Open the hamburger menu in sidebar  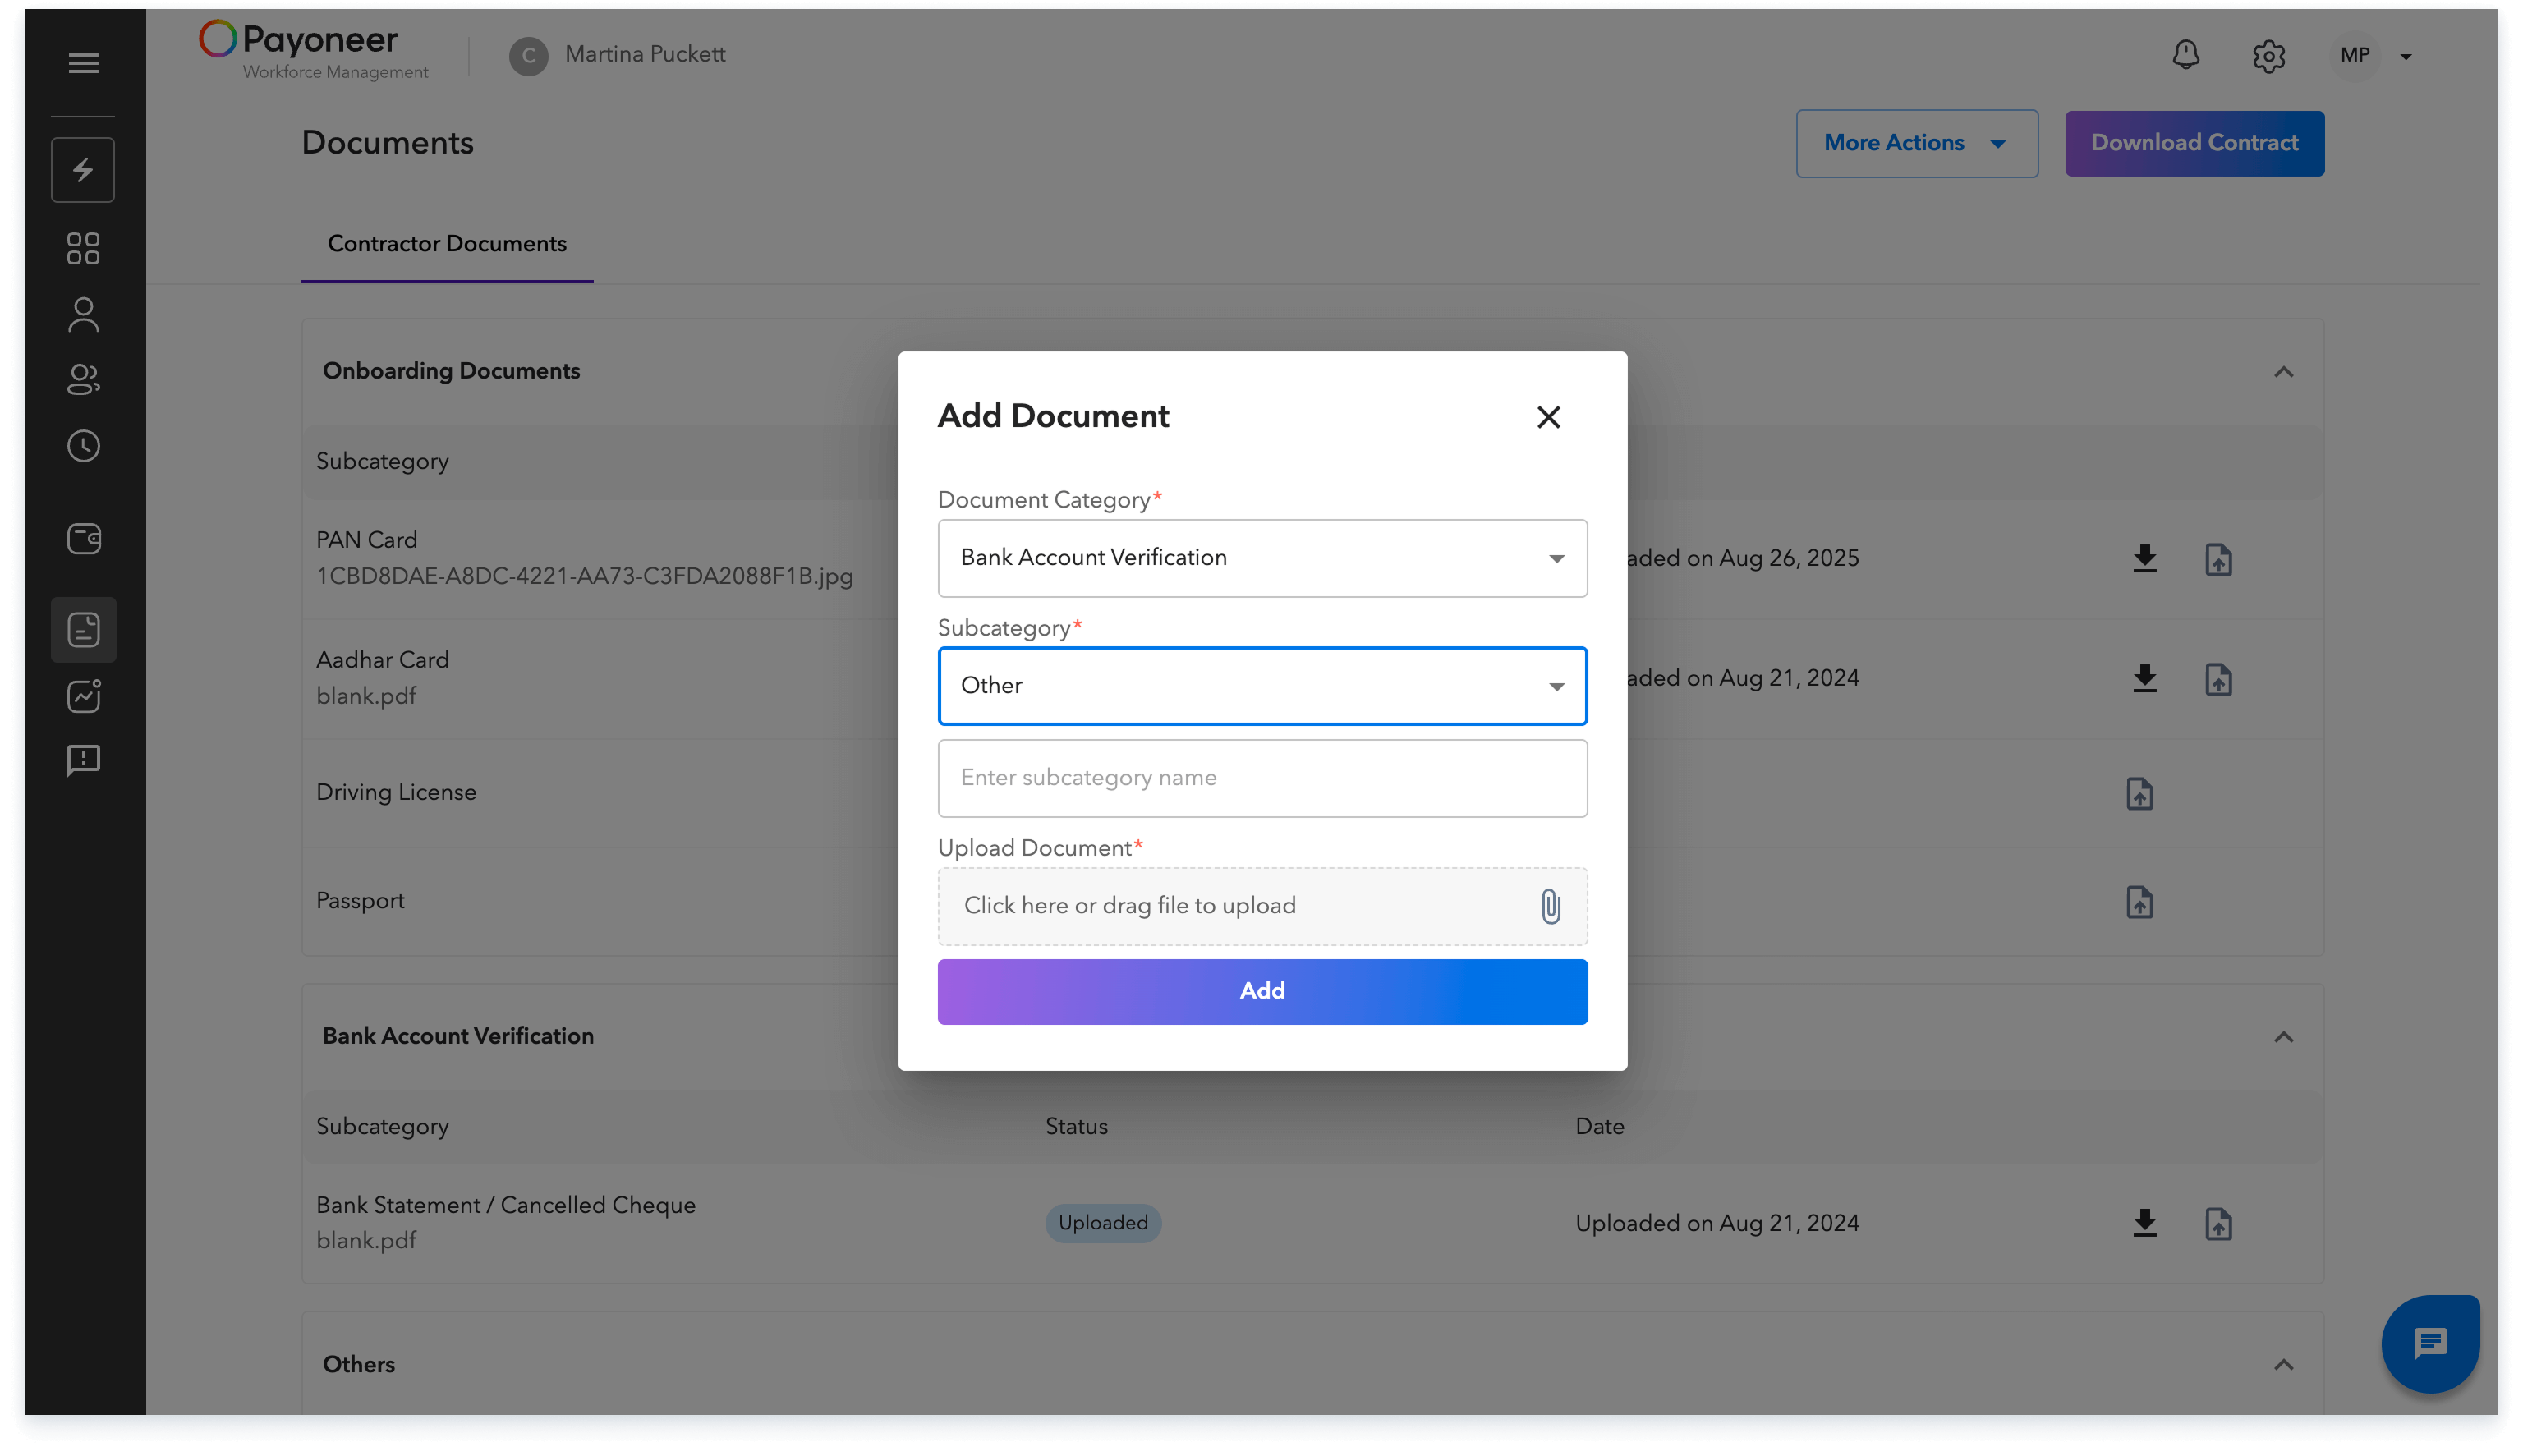click(83, 63)
